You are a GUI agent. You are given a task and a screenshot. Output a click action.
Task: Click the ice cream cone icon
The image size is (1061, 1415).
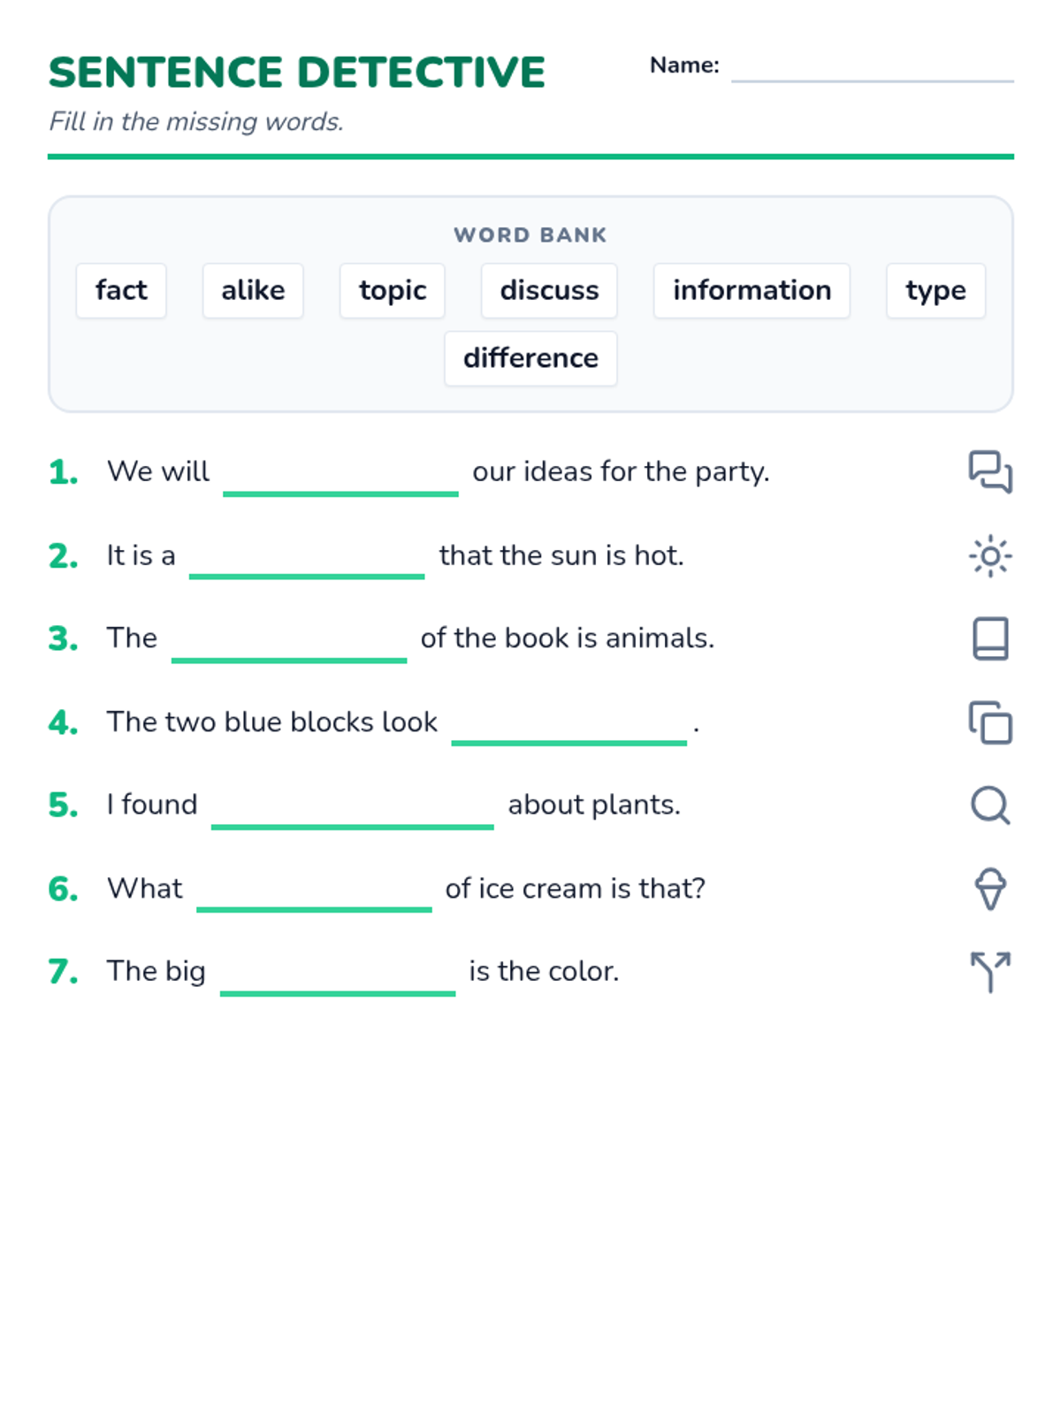(x=990, y=889)
